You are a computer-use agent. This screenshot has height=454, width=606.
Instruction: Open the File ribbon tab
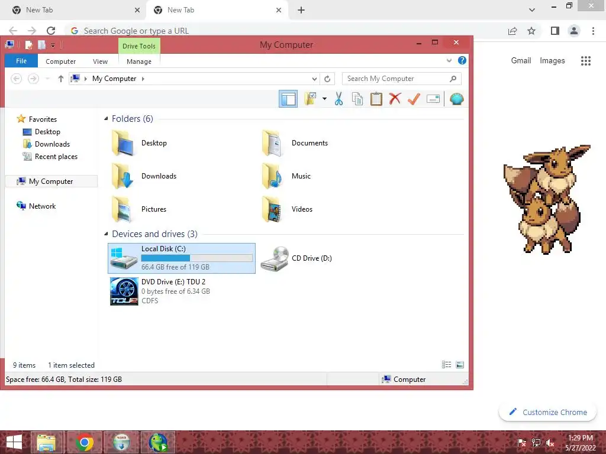pyautogui.click(x=21, y=61)
